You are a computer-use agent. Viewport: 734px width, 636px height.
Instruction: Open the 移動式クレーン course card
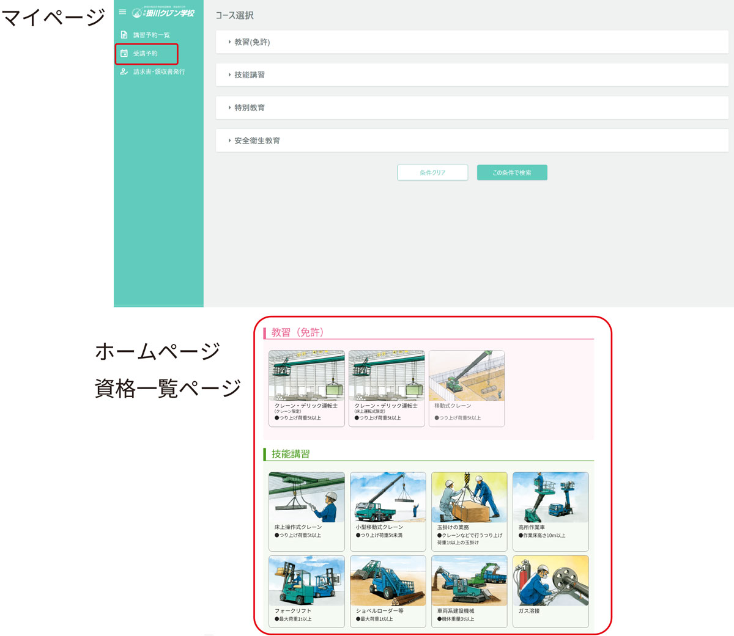click(467, 386)
